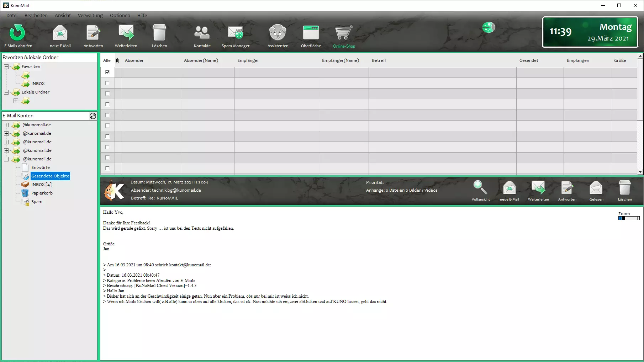The width and height of the screenshot is (644, 362).
Task: Click the clock date display panel
Action: coord(590,32)
